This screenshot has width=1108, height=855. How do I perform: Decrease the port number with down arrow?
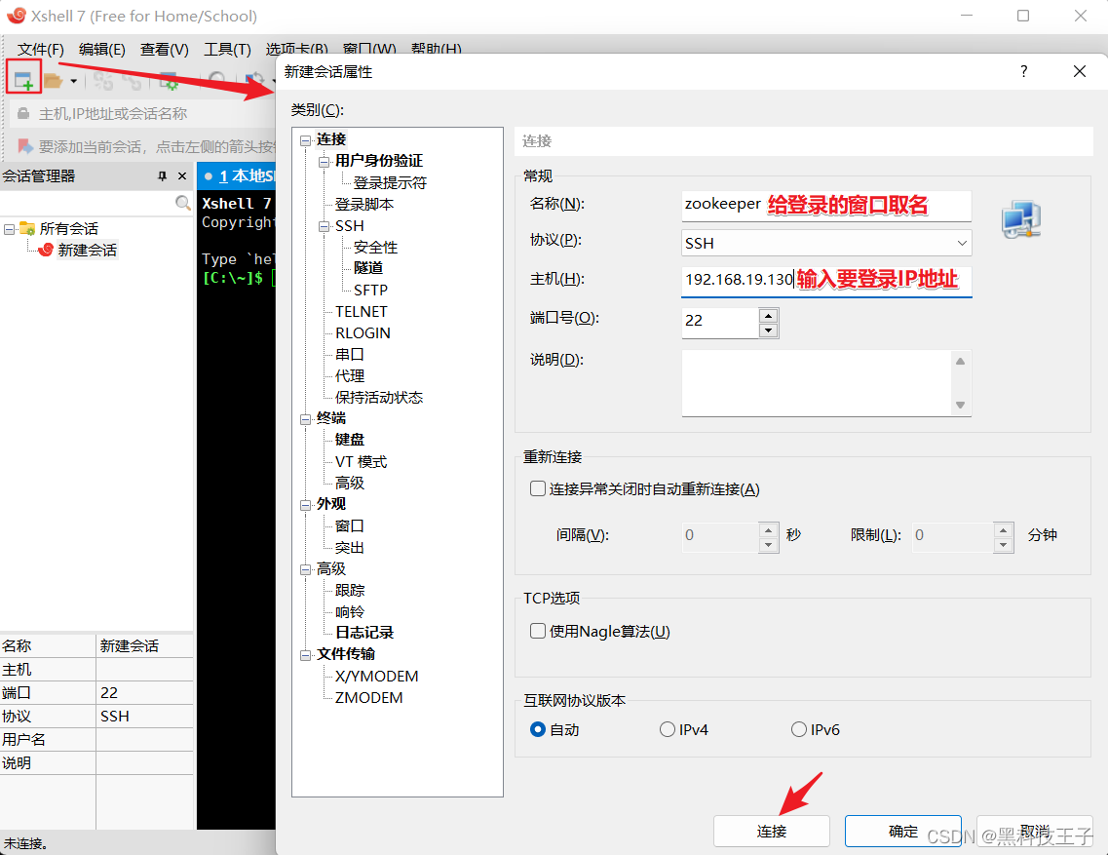768,330
